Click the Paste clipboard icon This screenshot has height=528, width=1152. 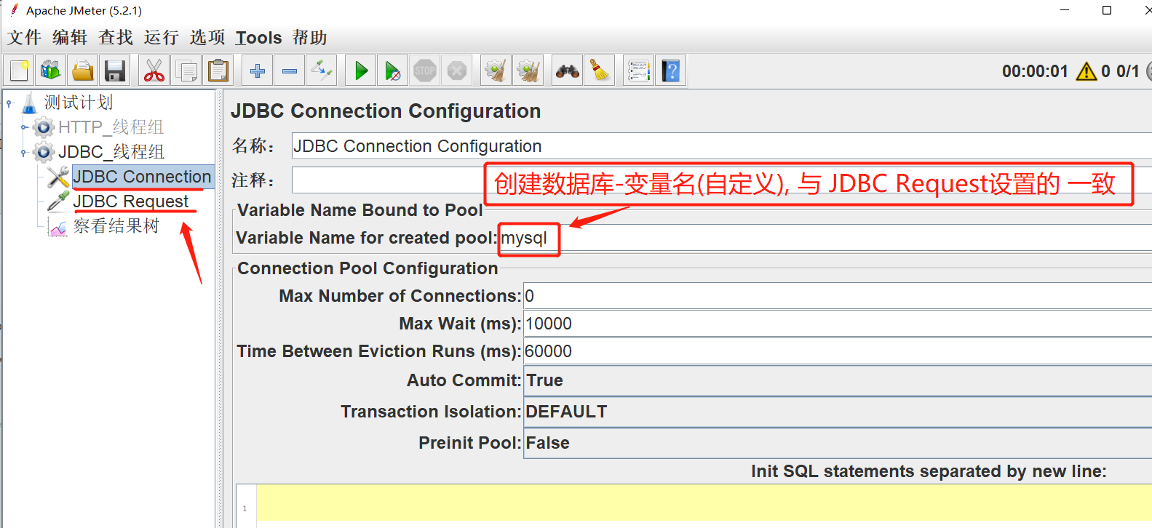click(x=218, y=71)
